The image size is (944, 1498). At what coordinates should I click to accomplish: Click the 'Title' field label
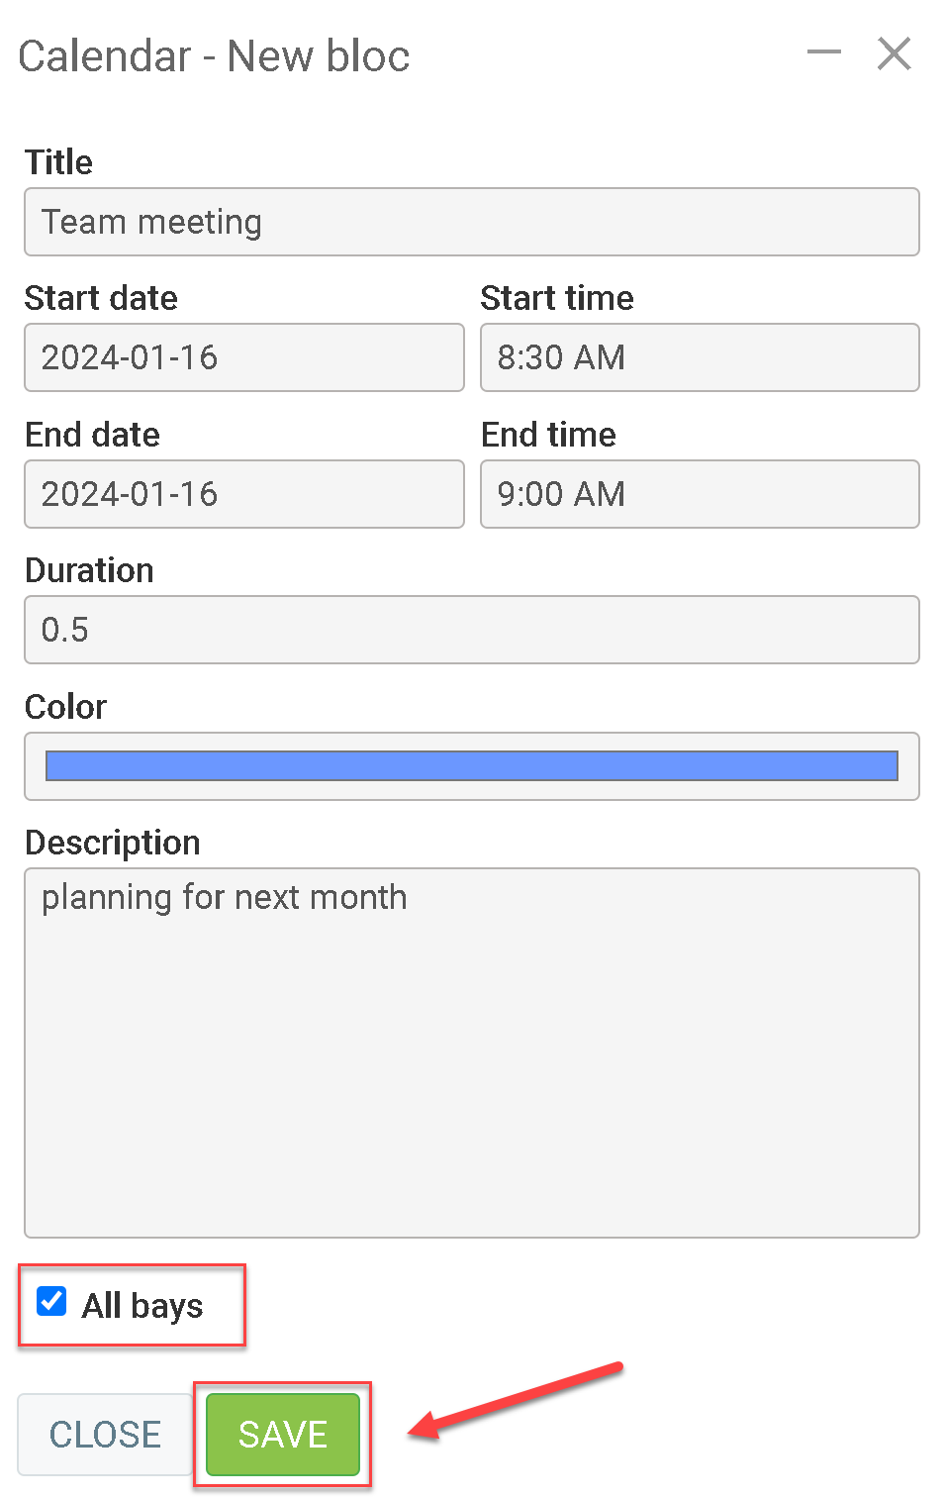58,162
